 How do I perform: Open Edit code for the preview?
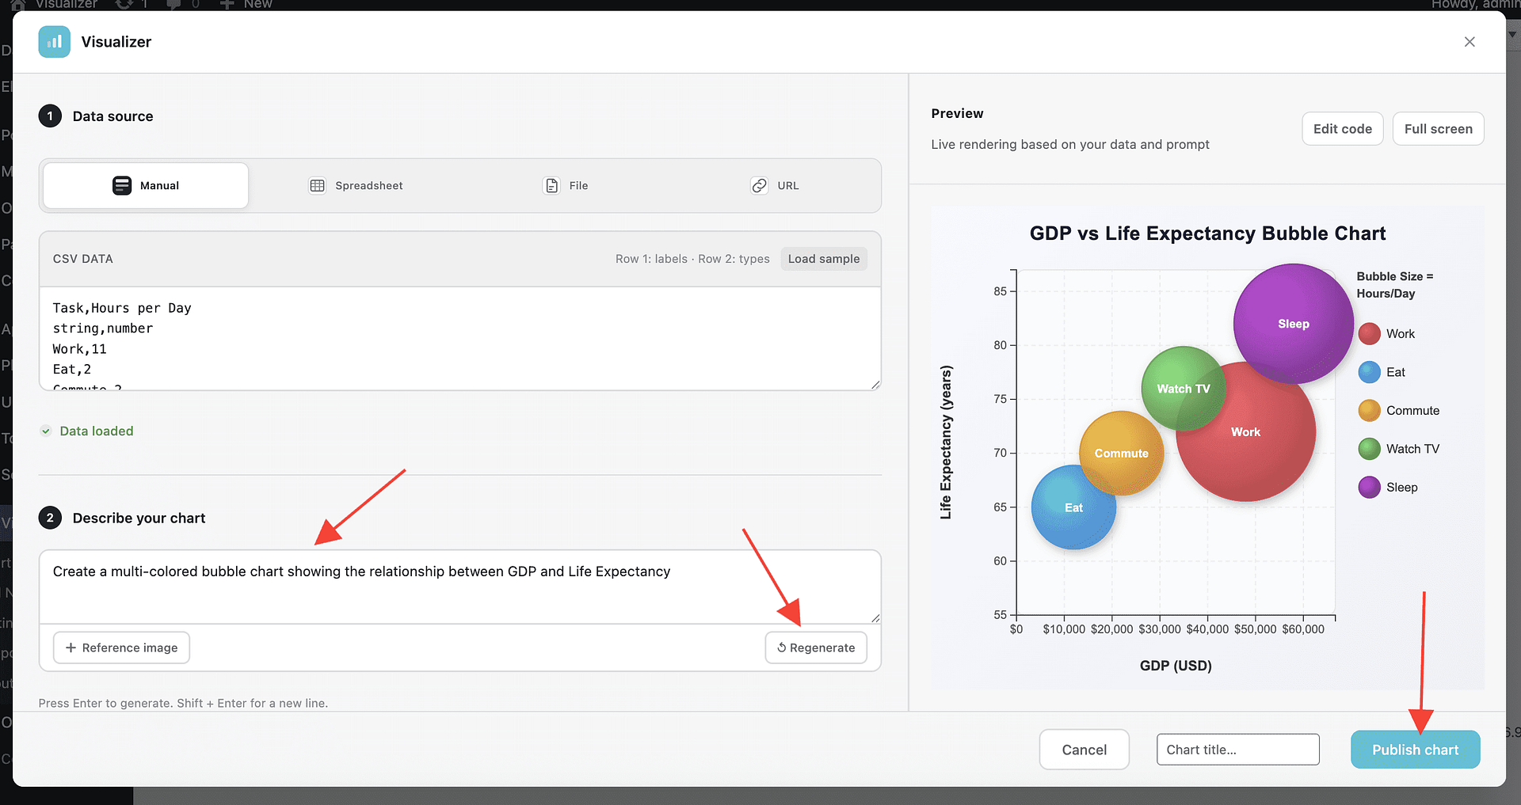tap(1342, 129)
